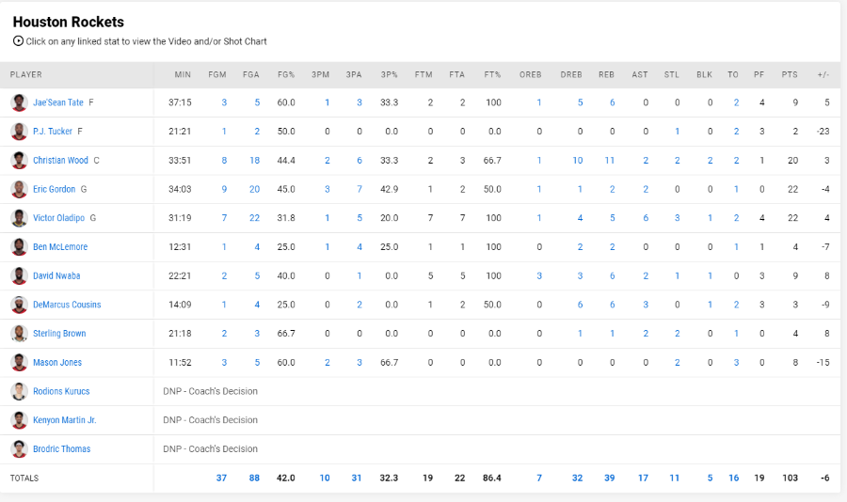Select Victor Oladipo's headshot thumbnail
The height and width of the screenshot is (502, 847).
[x=19, y=218]
